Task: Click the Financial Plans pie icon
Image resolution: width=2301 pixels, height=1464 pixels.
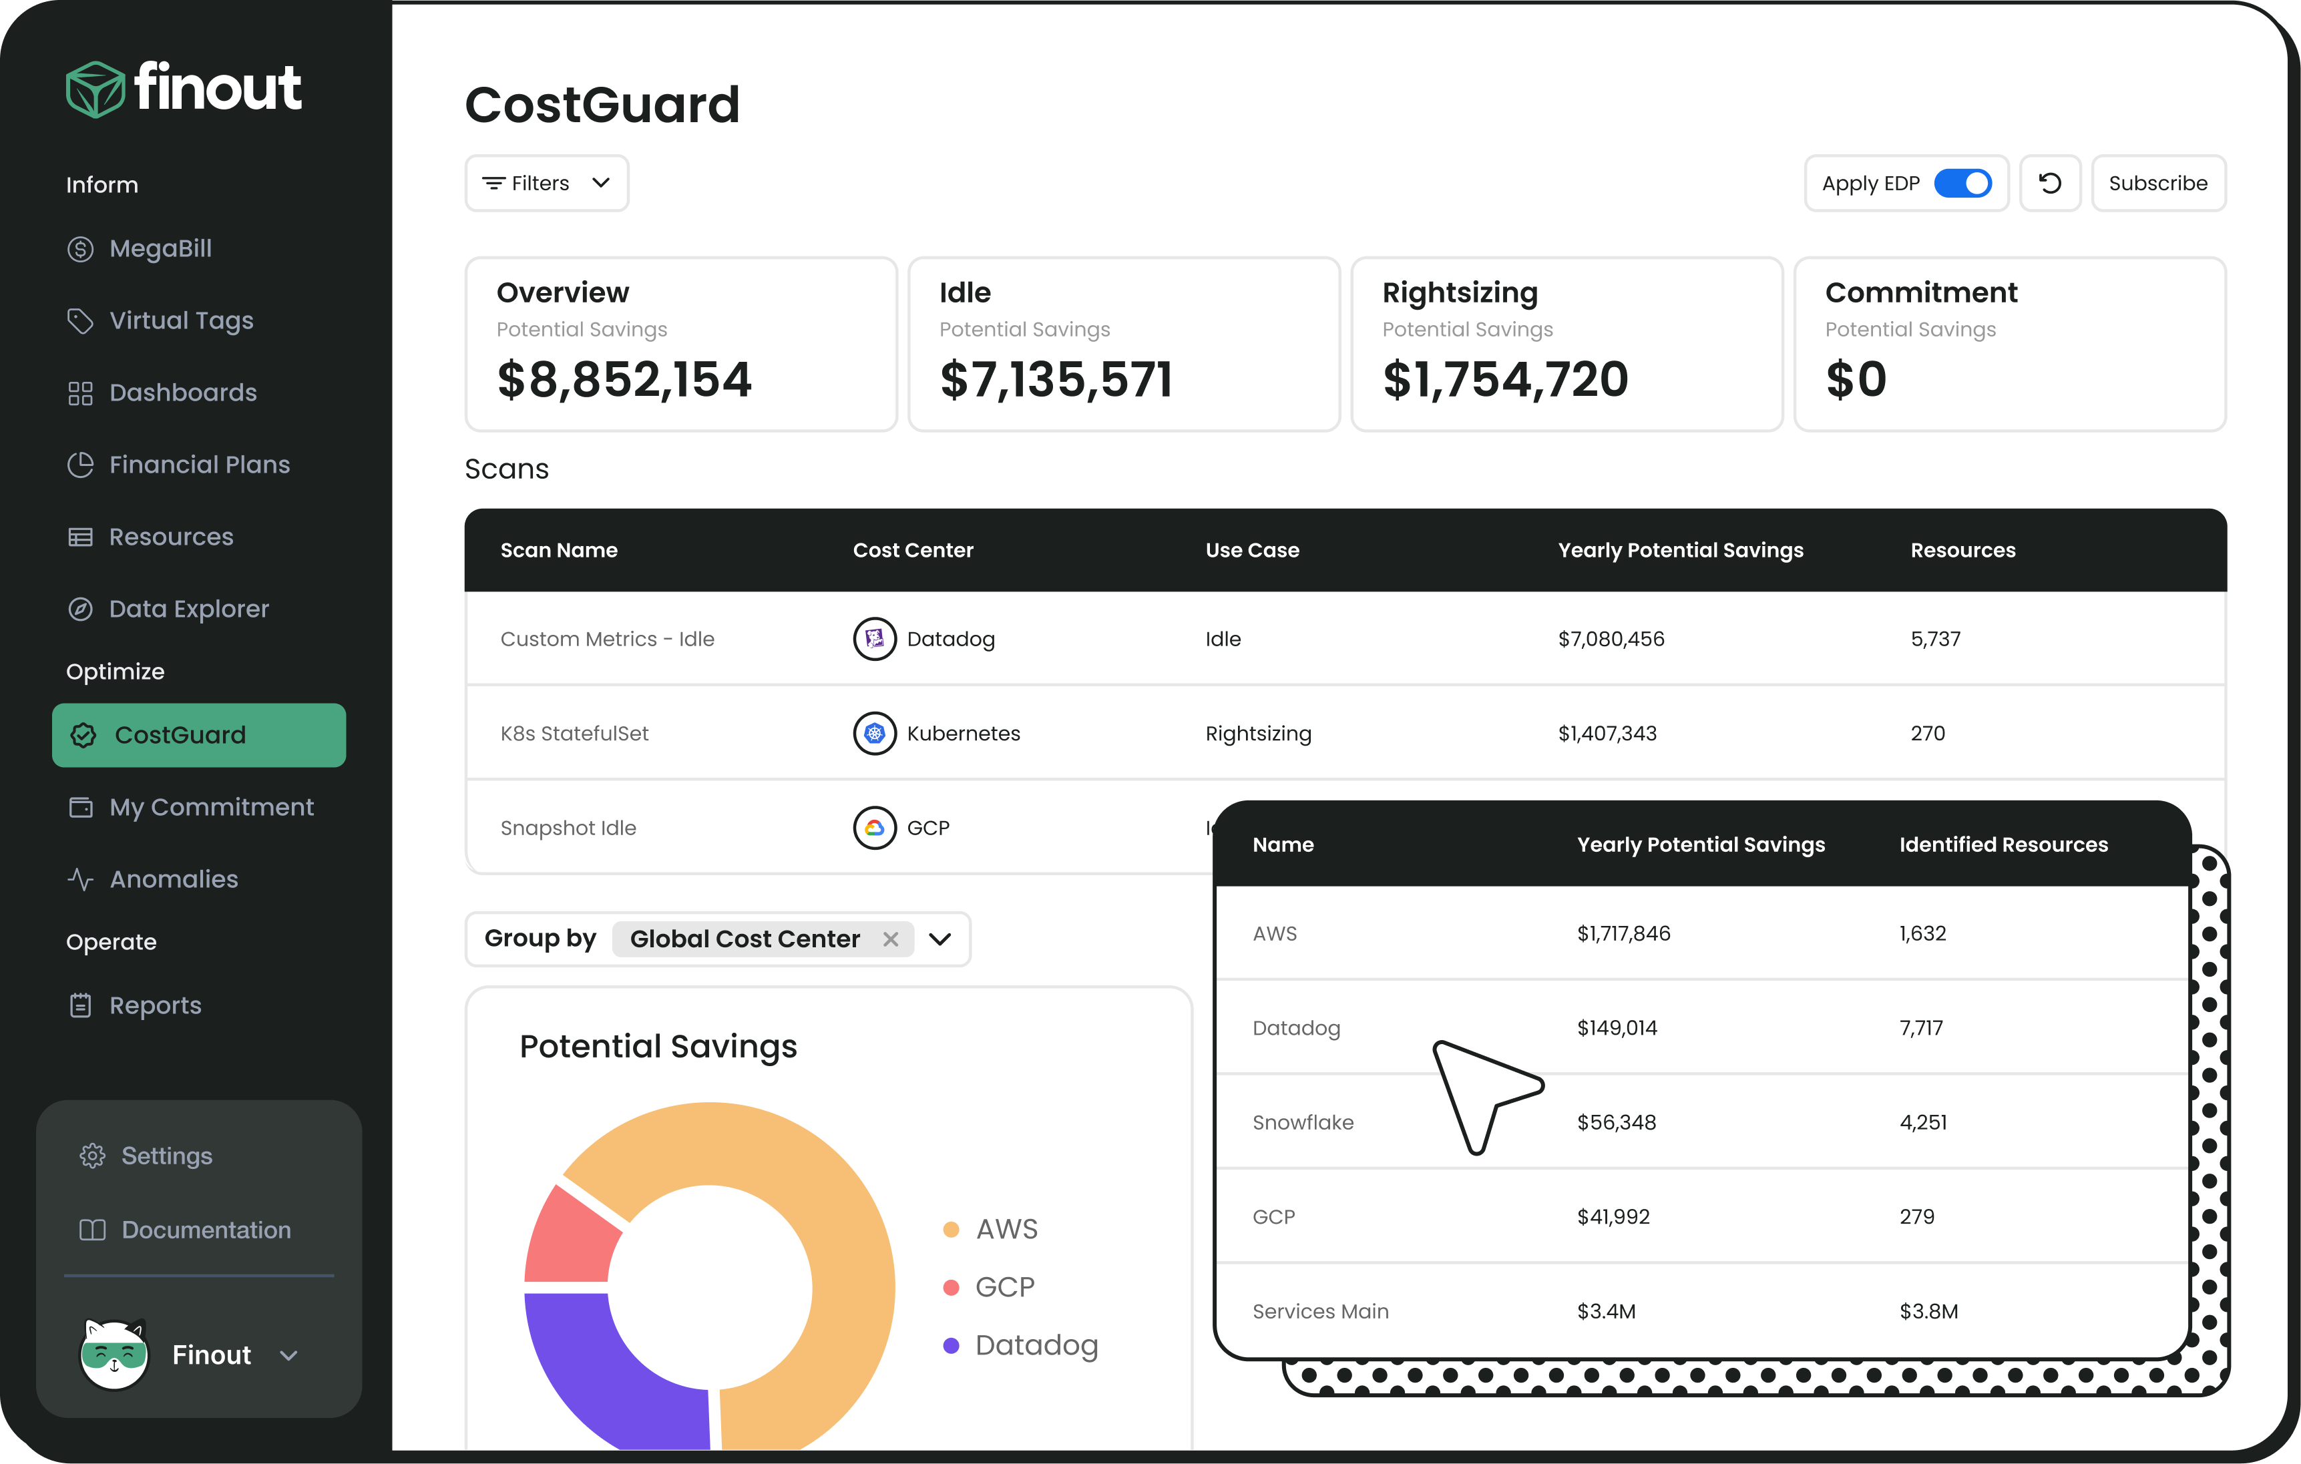Action: click(x=80, y=465)
